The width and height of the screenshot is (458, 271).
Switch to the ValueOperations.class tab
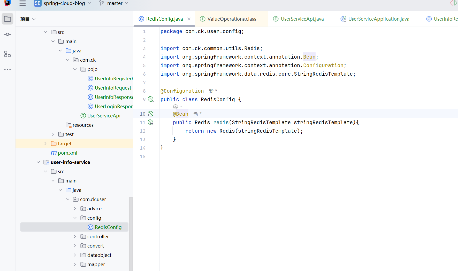pos(232,19)
